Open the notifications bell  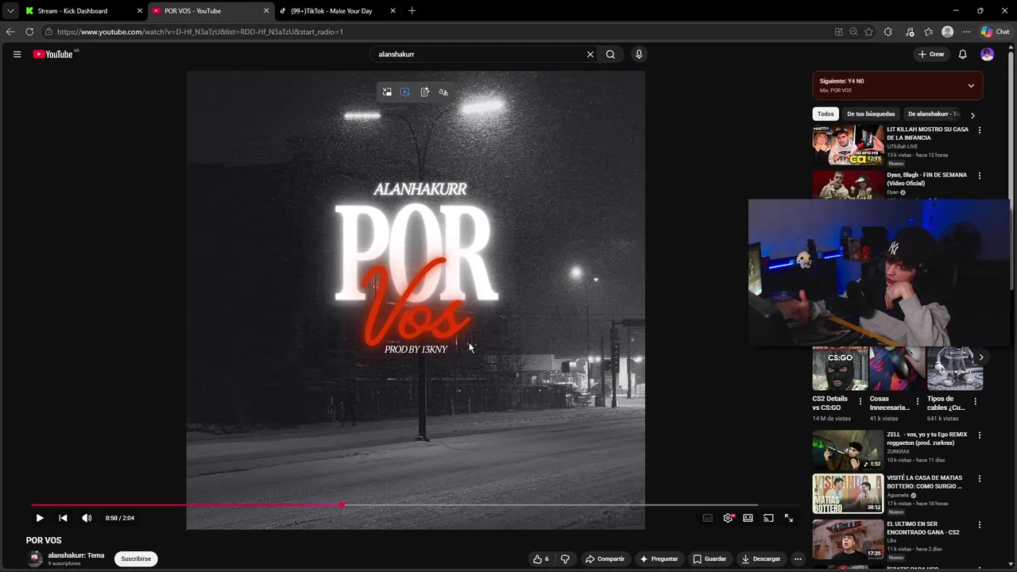(962, 54)
